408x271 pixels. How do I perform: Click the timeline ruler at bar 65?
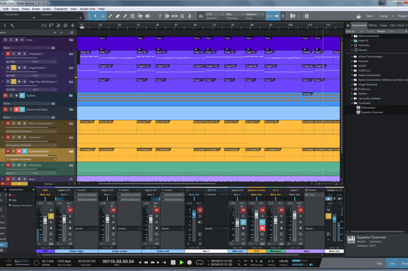(195, 26)
